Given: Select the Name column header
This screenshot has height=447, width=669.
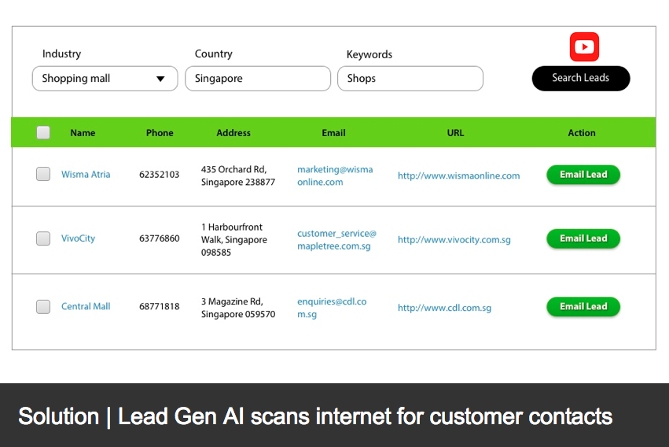Looking at the screenshot, I should [83, 133].
